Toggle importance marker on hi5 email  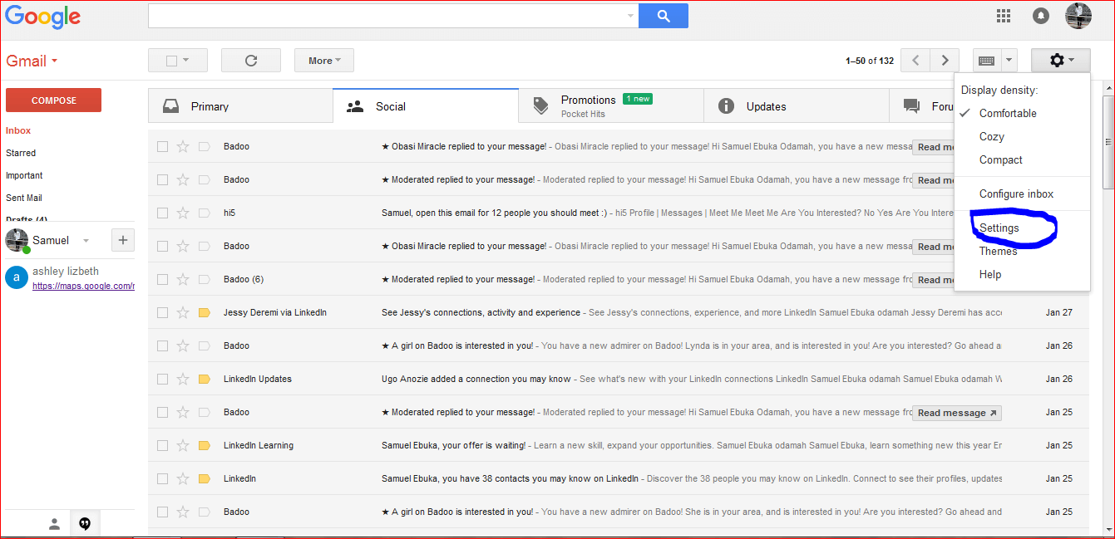pos(205,213)
